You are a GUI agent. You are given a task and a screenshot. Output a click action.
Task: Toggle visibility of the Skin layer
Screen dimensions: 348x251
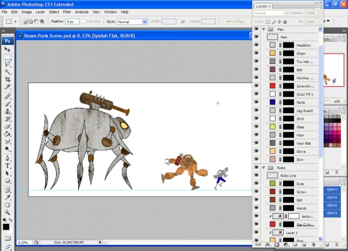(x=256, y=159)
